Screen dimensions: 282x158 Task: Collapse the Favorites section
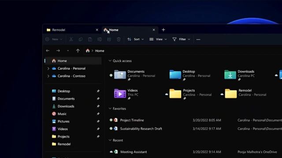(x=110, y=108)
